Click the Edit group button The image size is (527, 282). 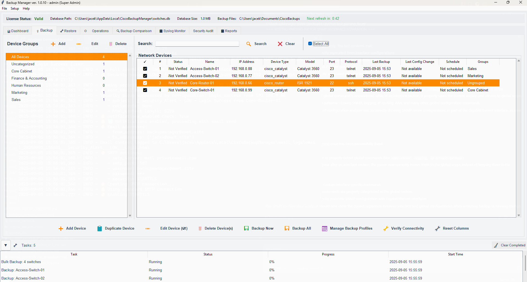[x=95, y=44]
